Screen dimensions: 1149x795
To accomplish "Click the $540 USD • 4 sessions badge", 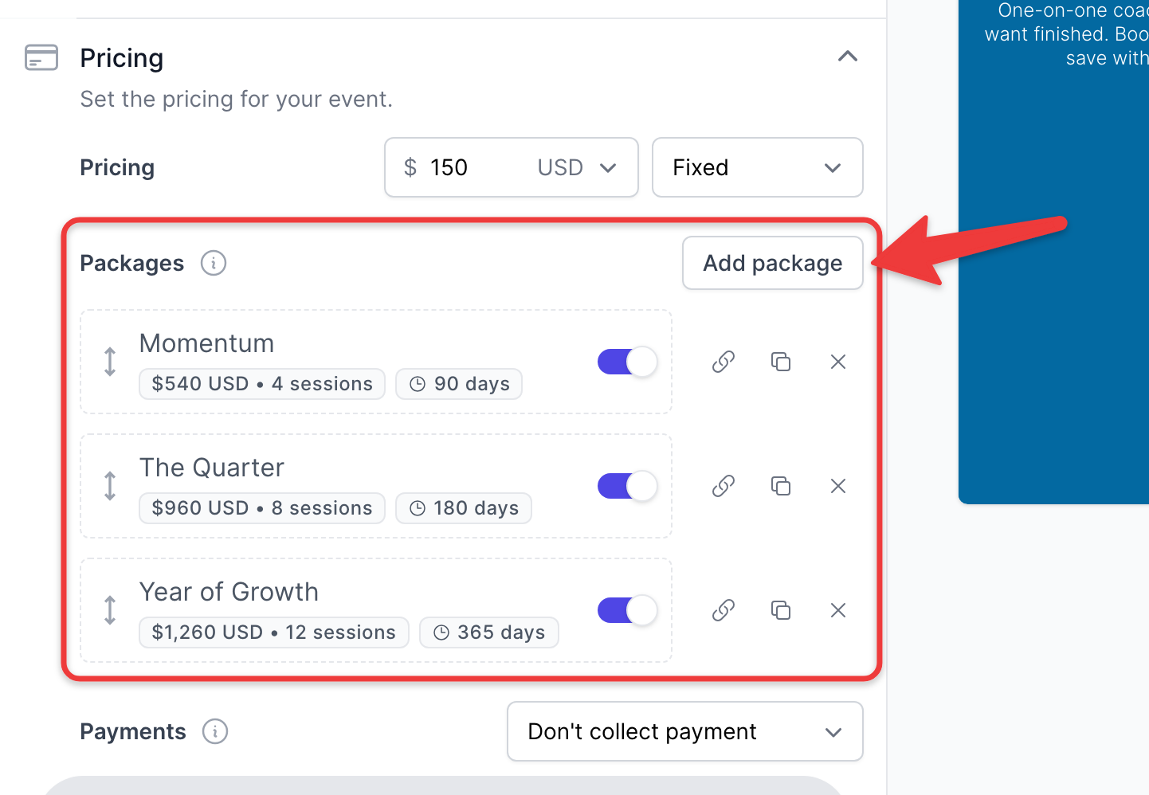I will click(262, 384).
